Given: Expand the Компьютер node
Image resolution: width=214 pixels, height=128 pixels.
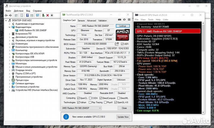Looking at the screenshot, I should (x=10, y=50).
